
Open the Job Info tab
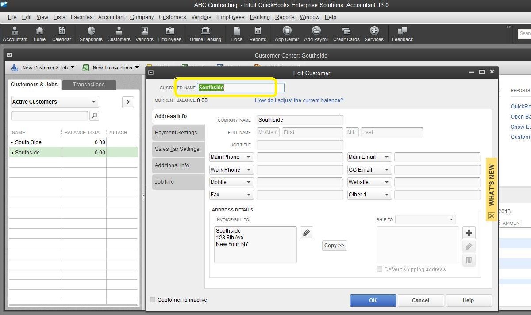point(178,182)
